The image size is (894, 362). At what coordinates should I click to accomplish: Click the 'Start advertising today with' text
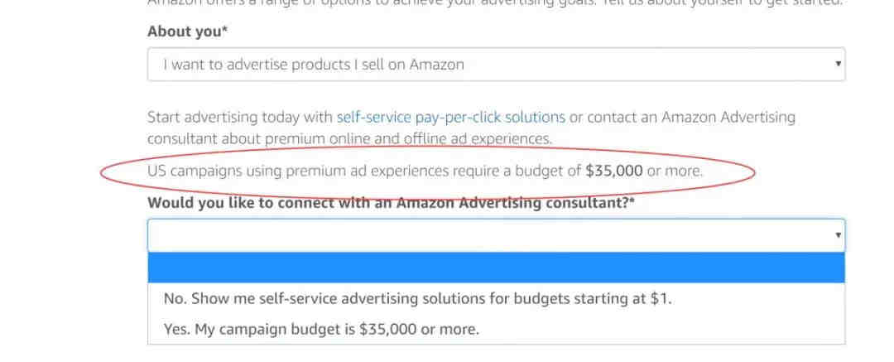pos(240,118)
